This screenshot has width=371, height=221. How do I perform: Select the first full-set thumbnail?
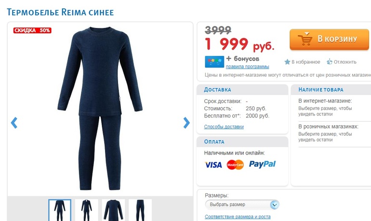pyautogui.click(x=60, y=210)
